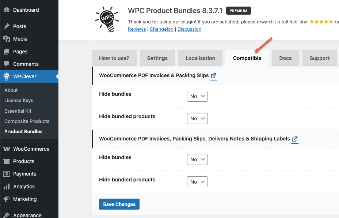Open the How to use? tab
The height and width of the screenshot is (218, 339).
tap(114, 58)
